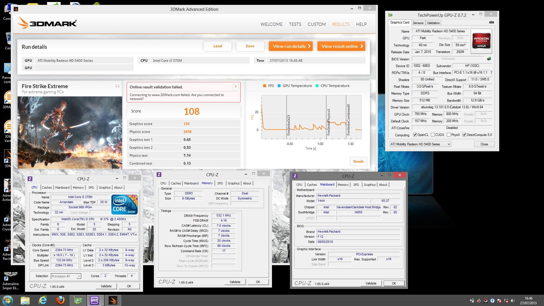Switch to 3DMark taskbar icon
This screenshot has width=544, height=306.
(x=113, y=300)
